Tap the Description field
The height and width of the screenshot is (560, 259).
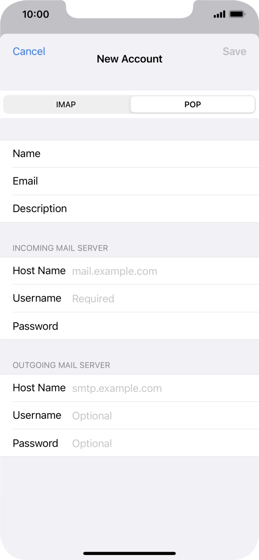(129, 209)
